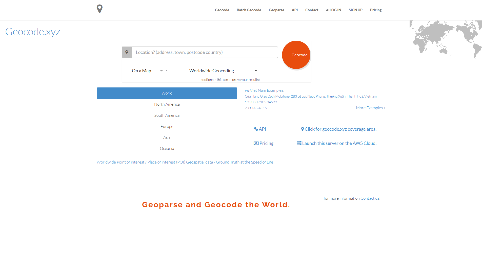Viewport: 482px width, 255px height.
Task: Click the map pin logo in header
Action: (100, 9)
